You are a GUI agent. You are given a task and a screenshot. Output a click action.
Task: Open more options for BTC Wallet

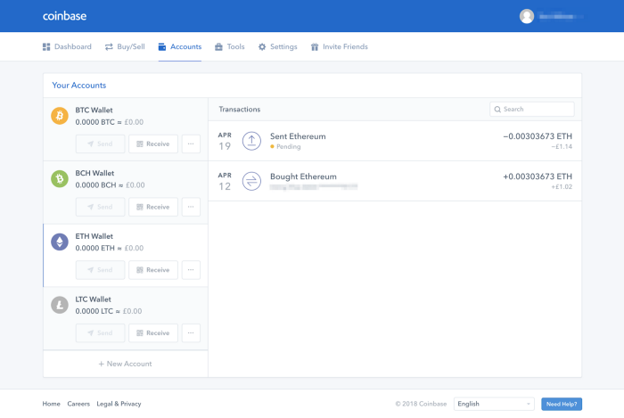[x=191, y=143]
